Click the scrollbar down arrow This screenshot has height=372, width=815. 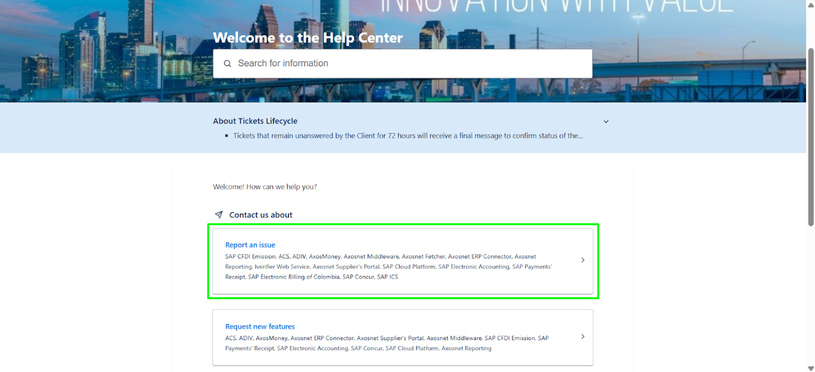tap(810, 368)
